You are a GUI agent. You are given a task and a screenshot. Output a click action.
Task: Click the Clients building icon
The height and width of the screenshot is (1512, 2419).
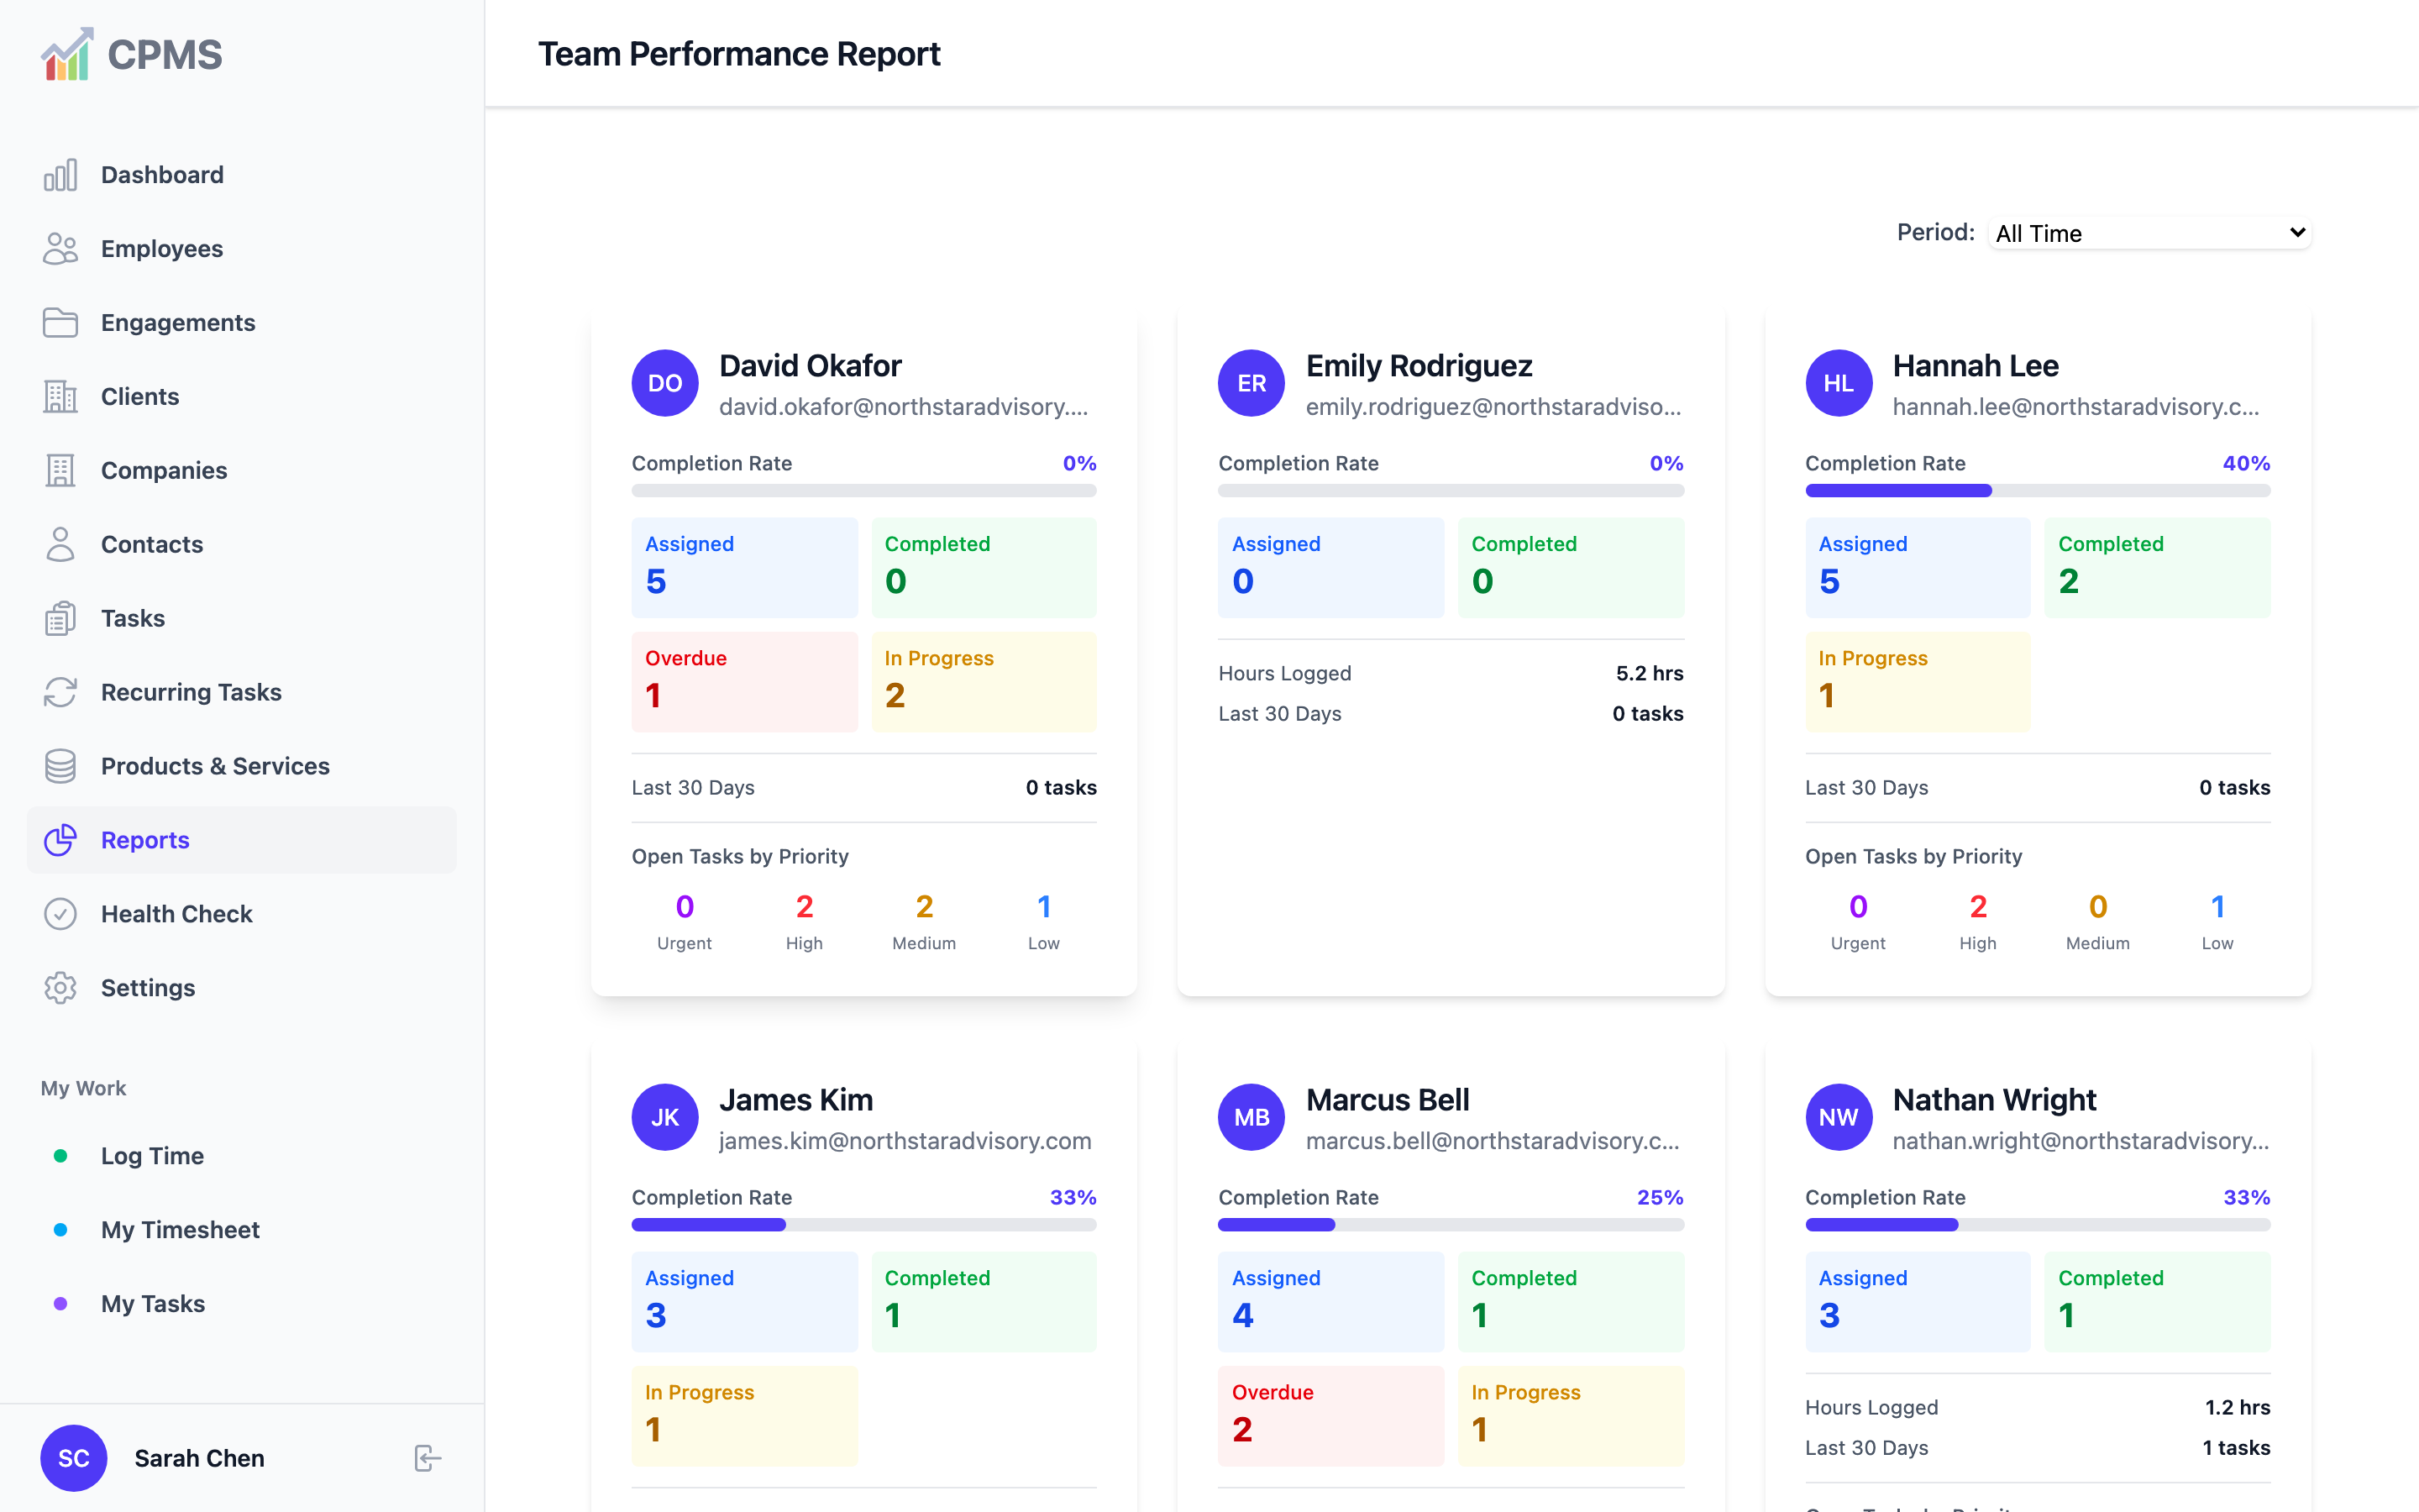60,397
